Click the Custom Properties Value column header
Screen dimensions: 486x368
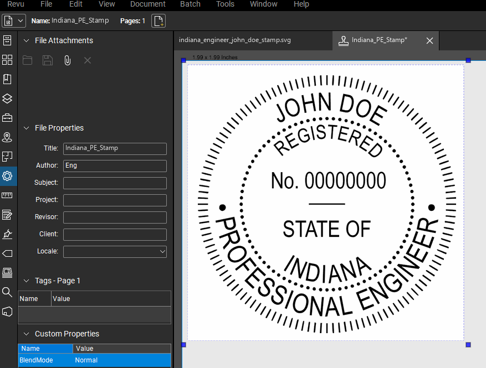point(122,349)
